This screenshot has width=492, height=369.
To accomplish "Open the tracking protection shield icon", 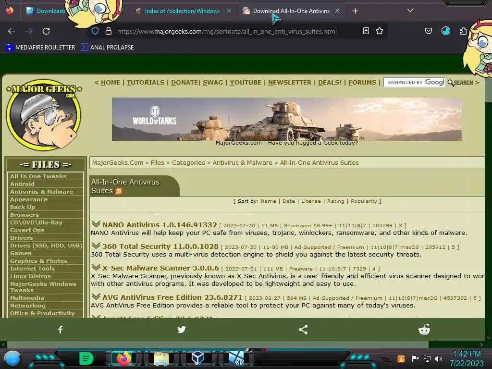I will tap(95, 31).
